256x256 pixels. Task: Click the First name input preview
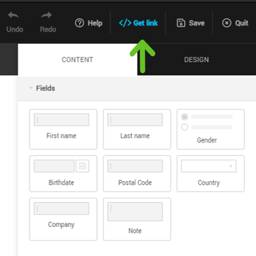click(x=61, y=120)
